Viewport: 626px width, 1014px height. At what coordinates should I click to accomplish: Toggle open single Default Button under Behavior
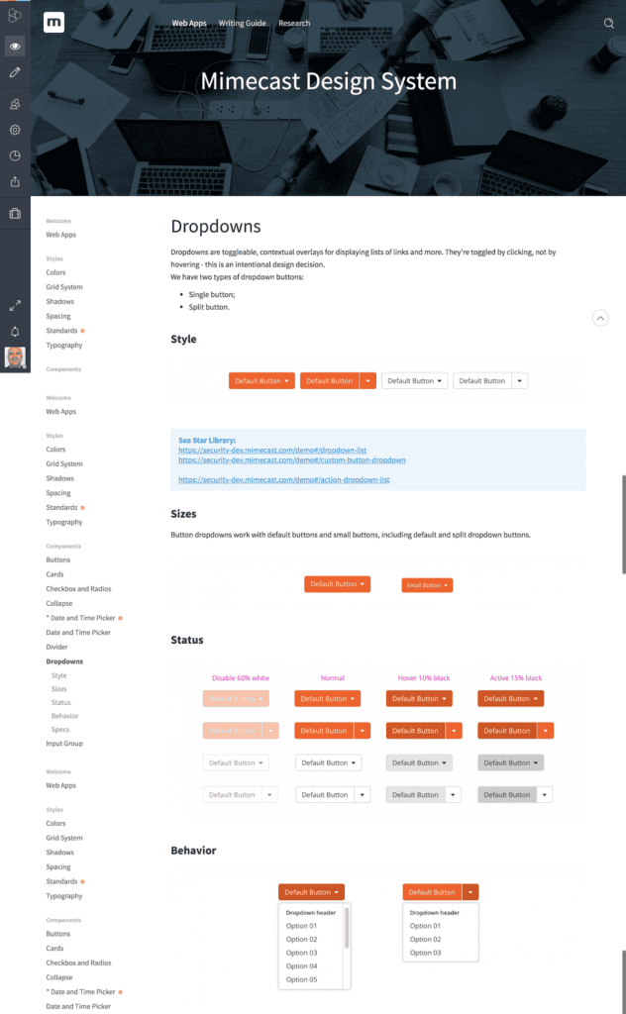point(312,892)
